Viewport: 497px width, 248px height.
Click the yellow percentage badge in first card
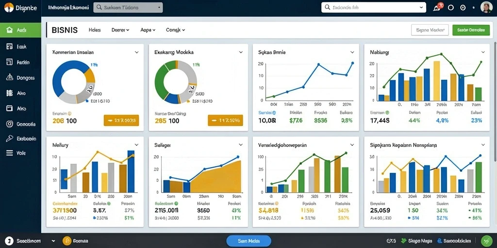coord(121,121)
